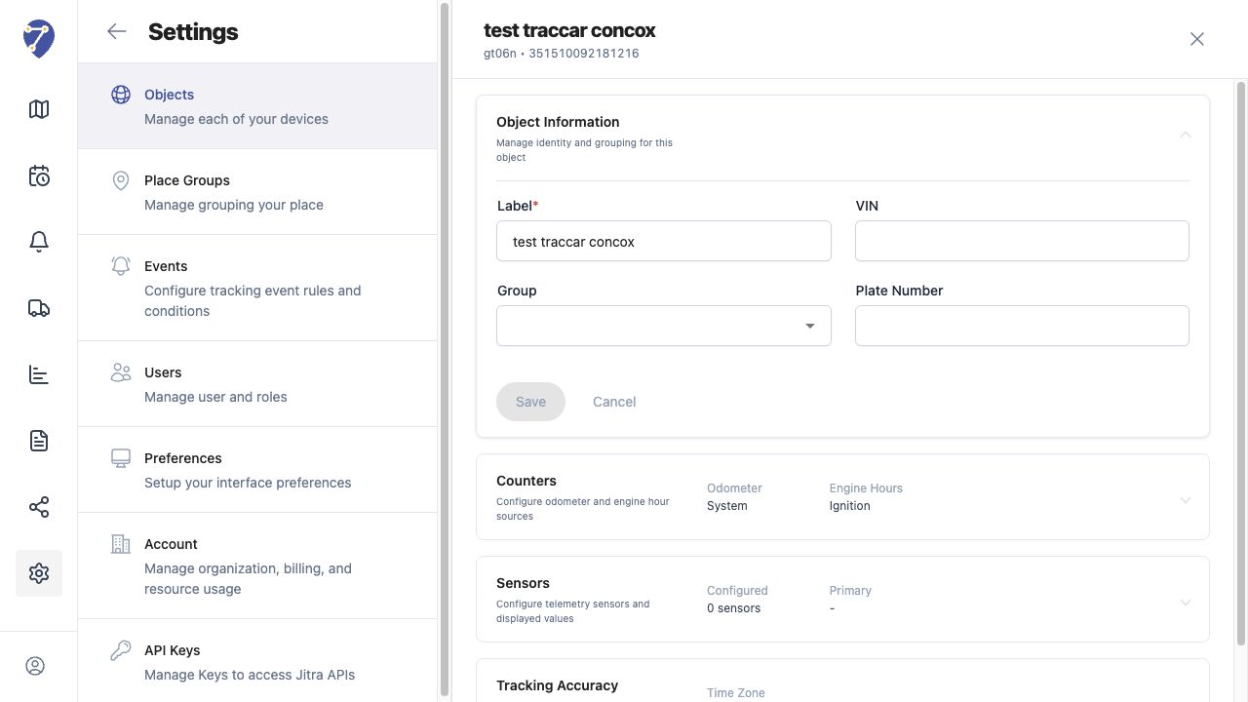Open the user profile icon

tap(35, 666)
